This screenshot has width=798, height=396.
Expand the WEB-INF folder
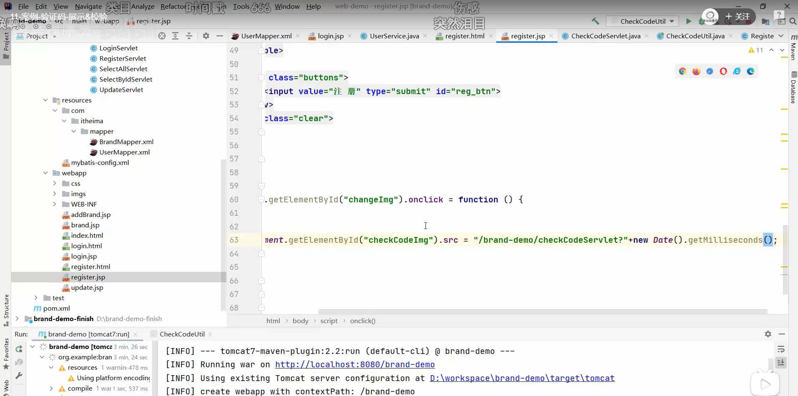coord(55,204)
